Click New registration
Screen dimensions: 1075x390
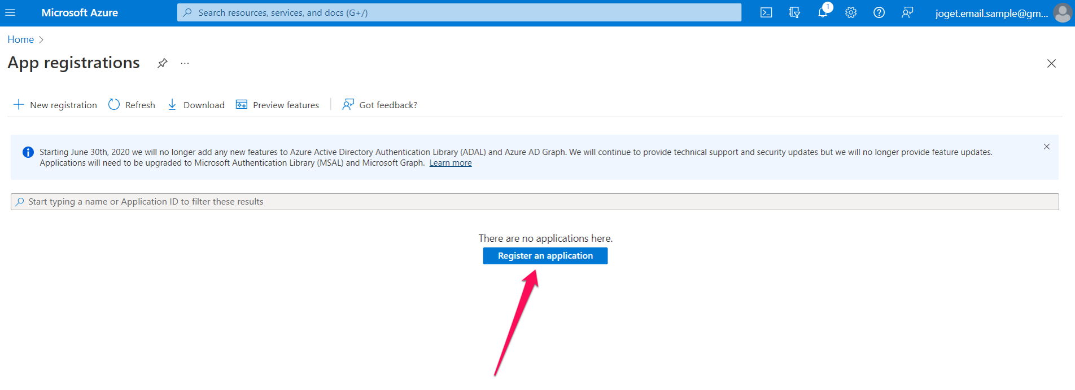55,105
